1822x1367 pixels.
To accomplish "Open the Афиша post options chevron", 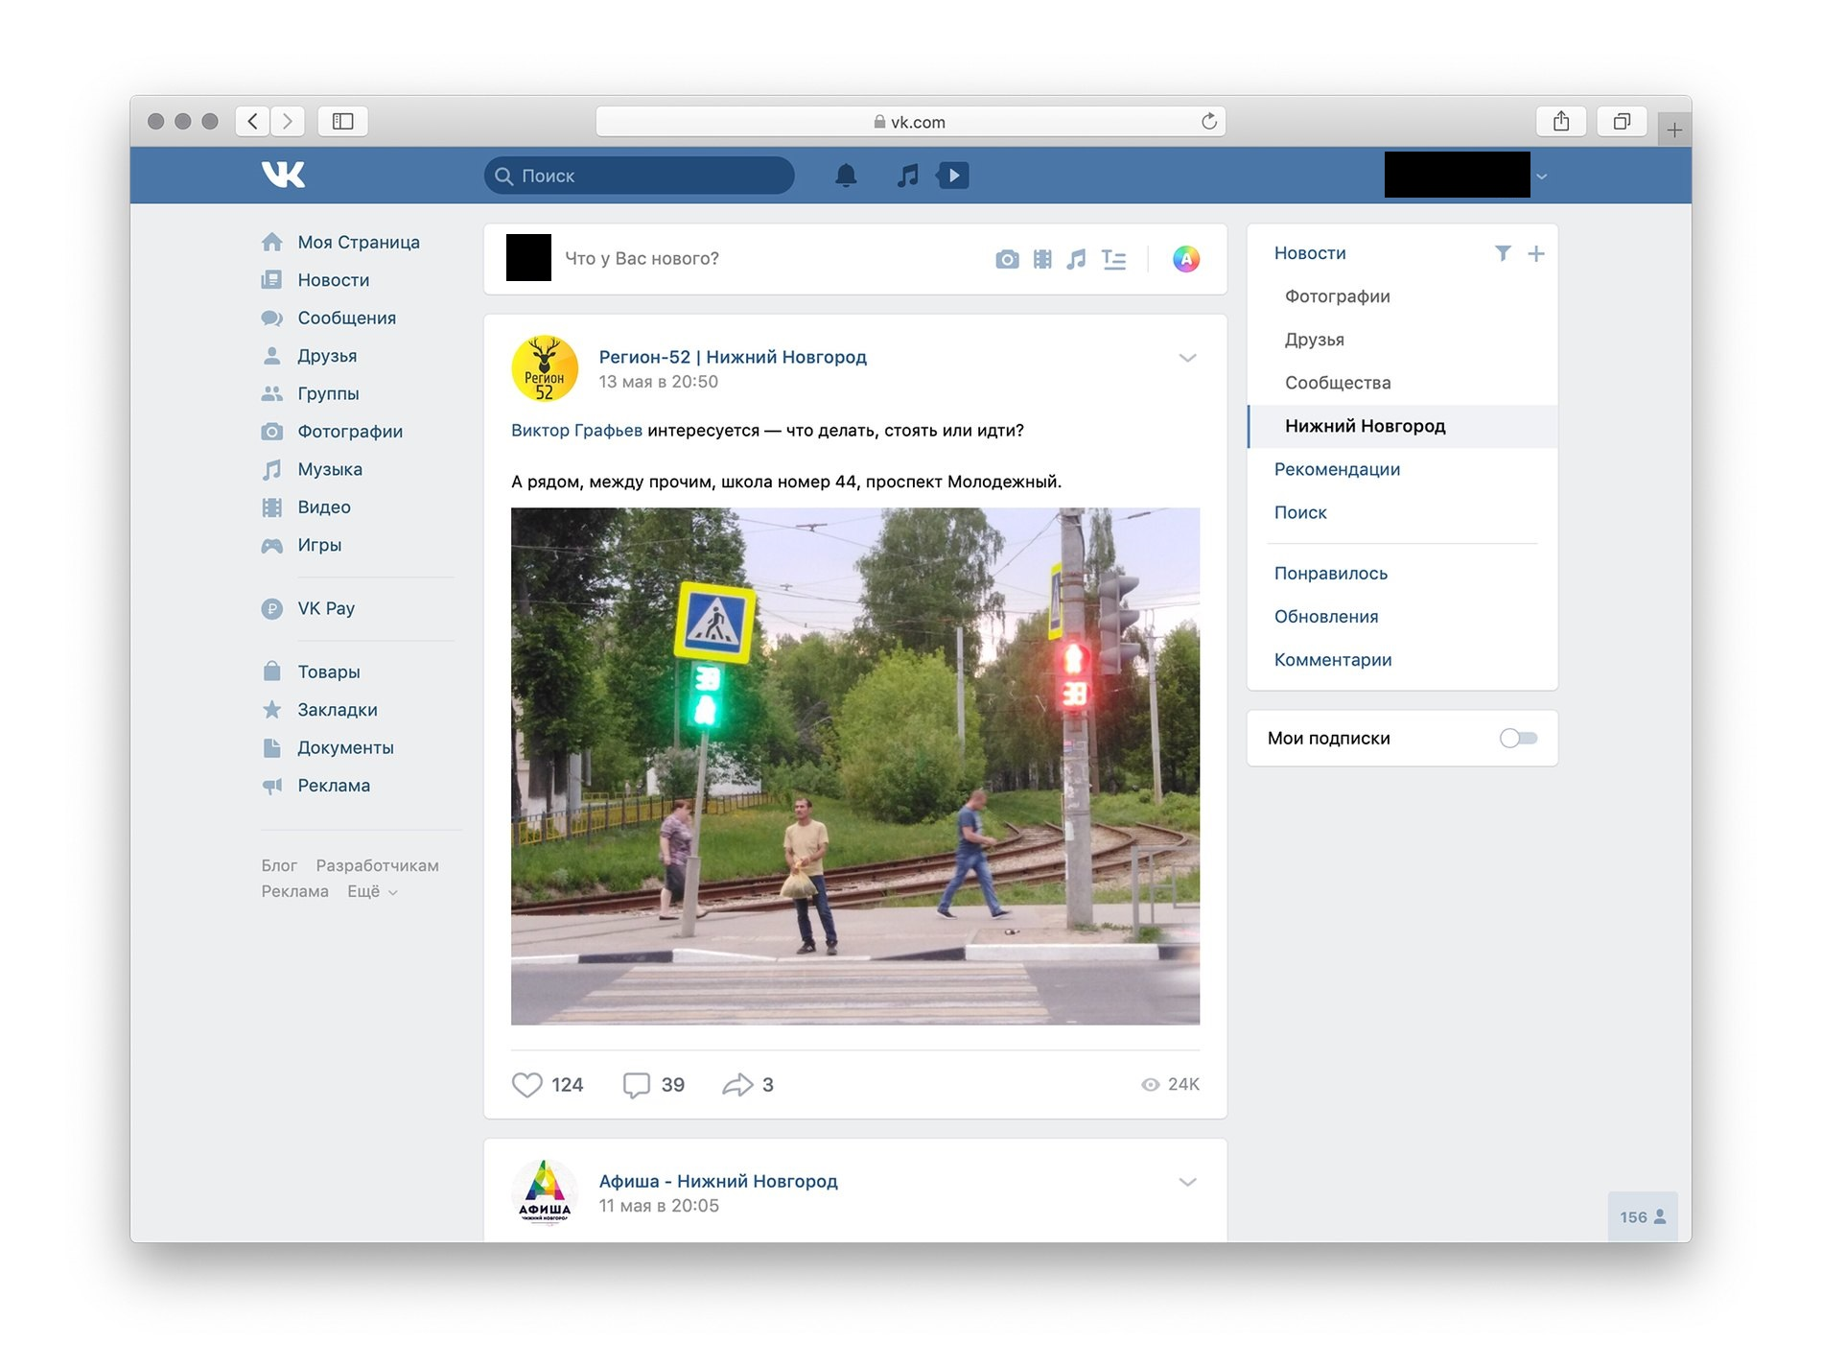I will [1187, 1182].
